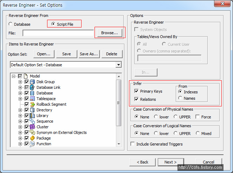Screen dimensions: 233x173
Task: Expand the Tablespace node
Action: (20, 99)
